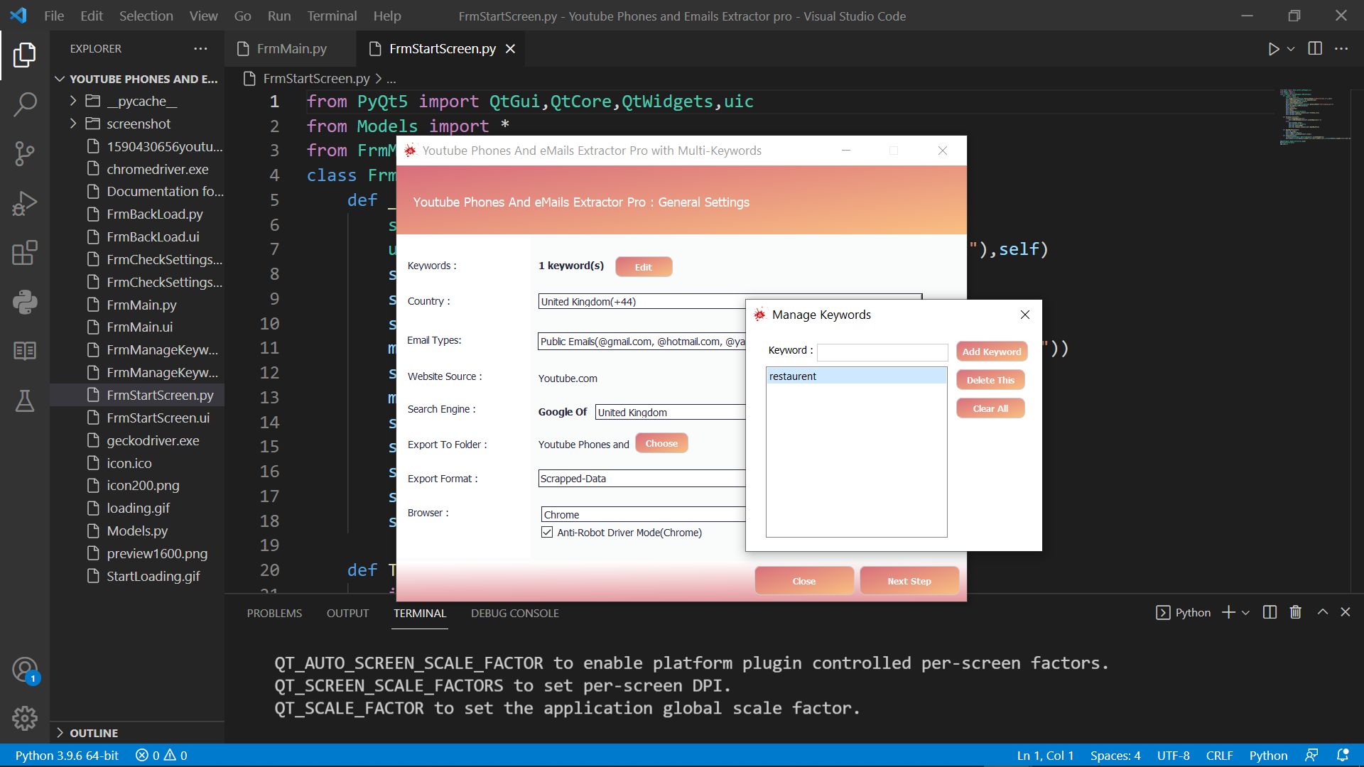The width and height of the screenshot is (1364, 767).
Task: Open the Accounts menu icon
Action: coord(25,670)
